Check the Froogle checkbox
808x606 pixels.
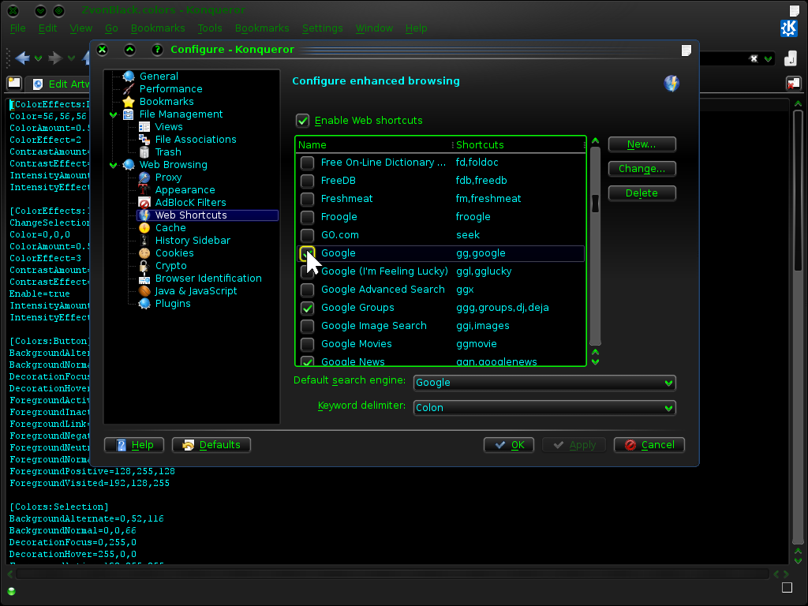307,217
